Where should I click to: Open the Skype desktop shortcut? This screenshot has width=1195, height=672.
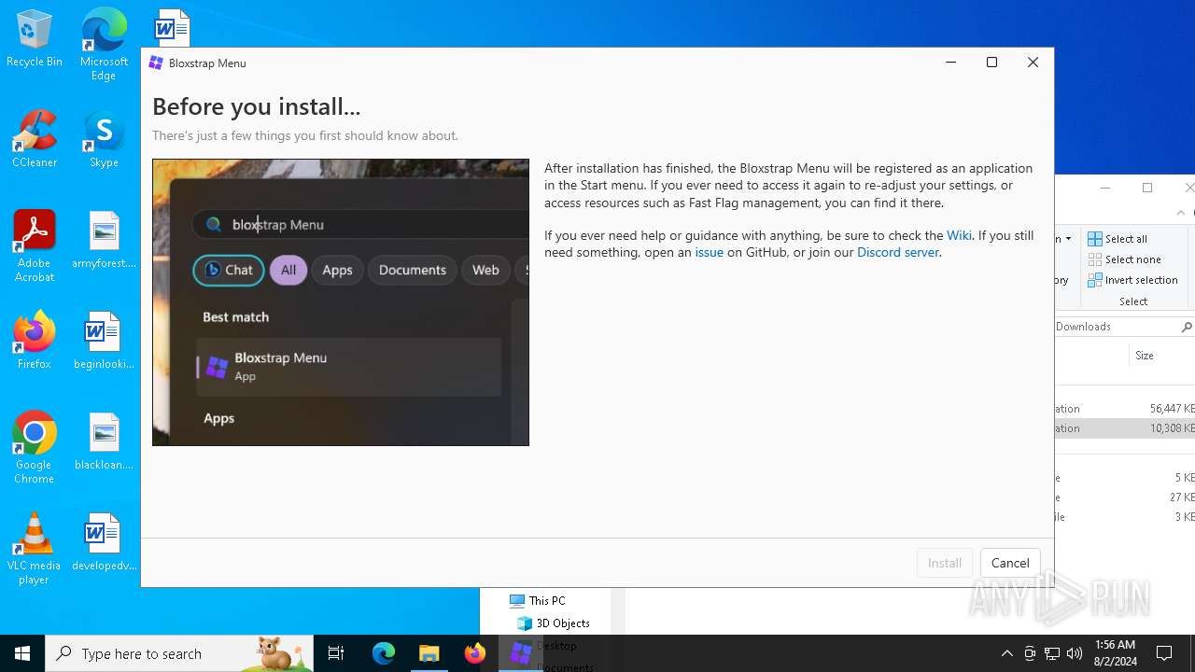[104, 138]
